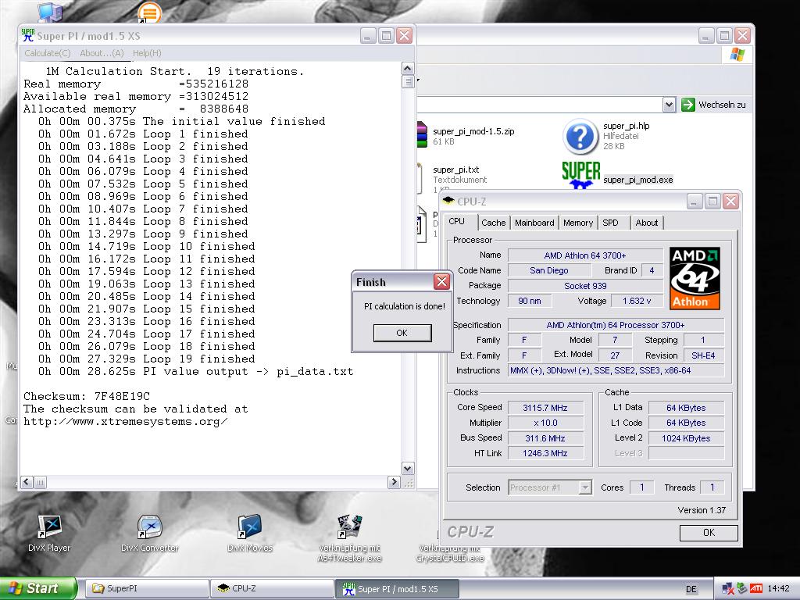Click the Multiplier value x 10.0
Viewport: 800px width, 600px height.
coord(545,423)
